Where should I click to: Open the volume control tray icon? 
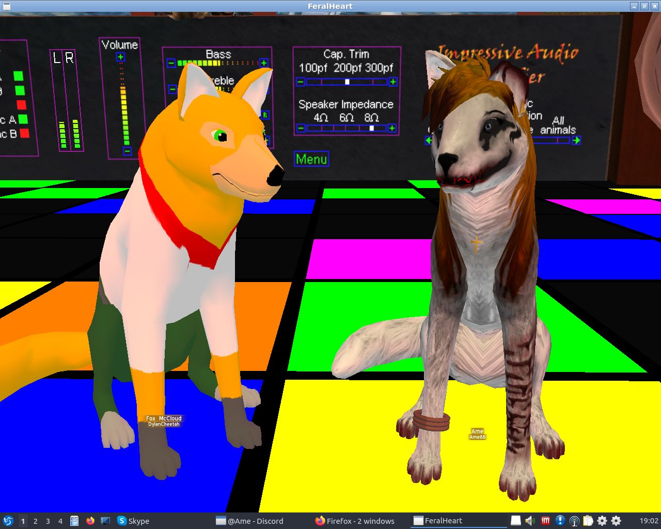coord(530,521)
